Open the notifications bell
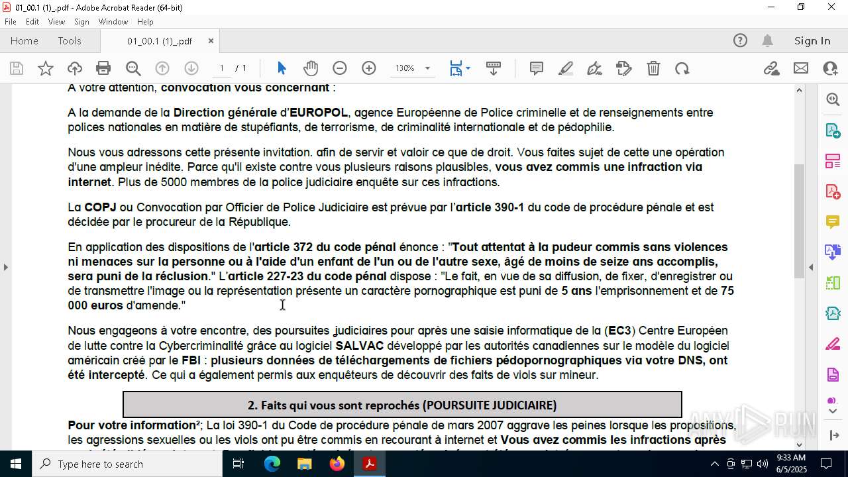The width and height of the screenshot is (848, 477). tap(767, 40)
